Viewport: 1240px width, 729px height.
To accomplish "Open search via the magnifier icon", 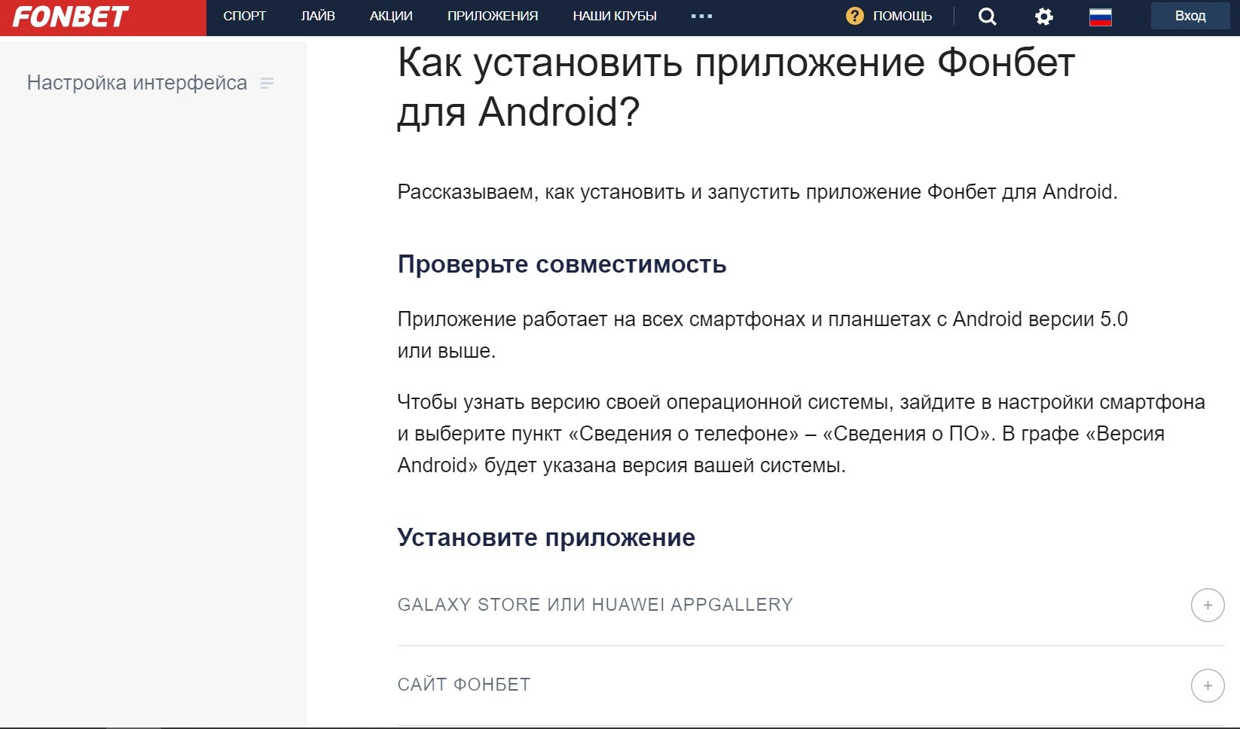I will click(x=987, y=17).
